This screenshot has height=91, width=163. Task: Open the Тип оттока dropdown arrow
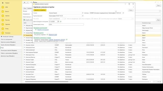tap(63, 19)
